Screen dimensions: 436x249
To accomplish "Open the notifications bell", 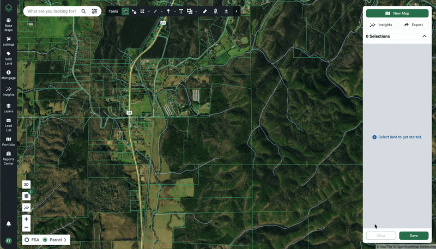I will (9, 223).
